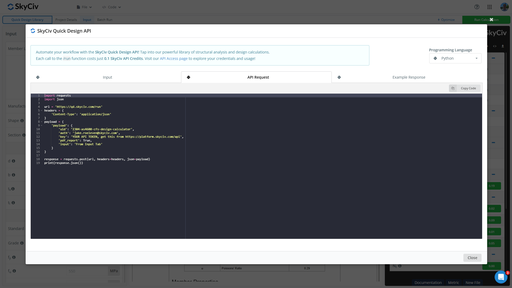Click Python icon on Input tab

click(38, 77)
